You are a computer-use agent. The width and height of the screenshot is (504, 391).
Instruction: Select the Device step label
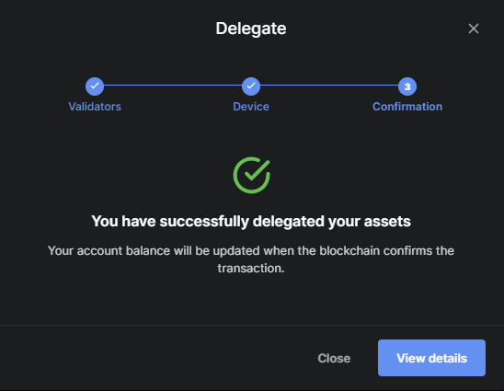click(251, 107)
